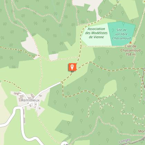Click the tree icon inside the teal area
This screenshot has height=145, width=145.
click(x=123, y=24)
